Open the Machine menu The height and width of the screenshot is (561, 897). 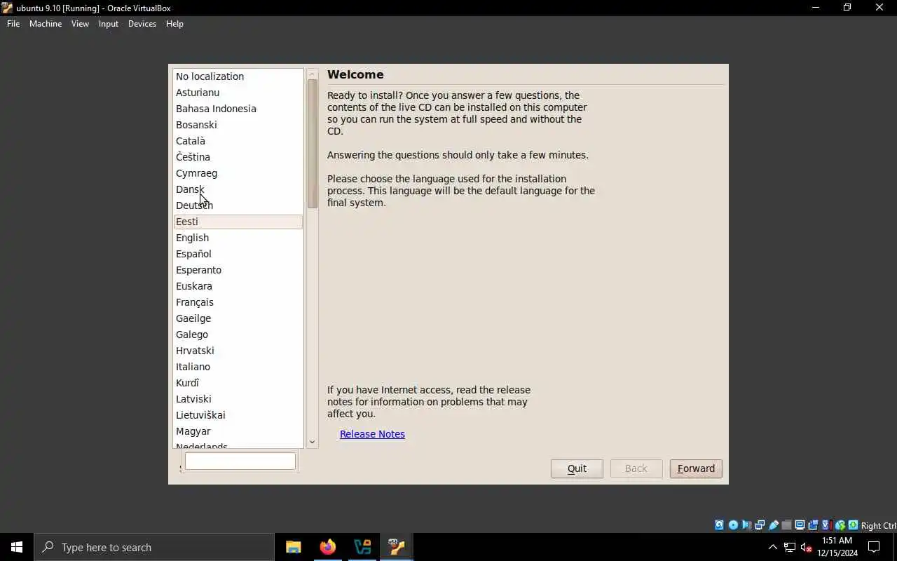coord(46,23)
